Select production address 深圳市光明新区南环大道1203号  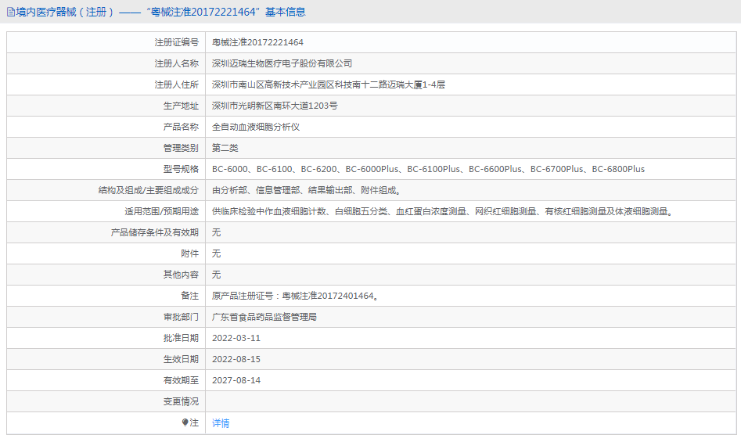(275, 106)
